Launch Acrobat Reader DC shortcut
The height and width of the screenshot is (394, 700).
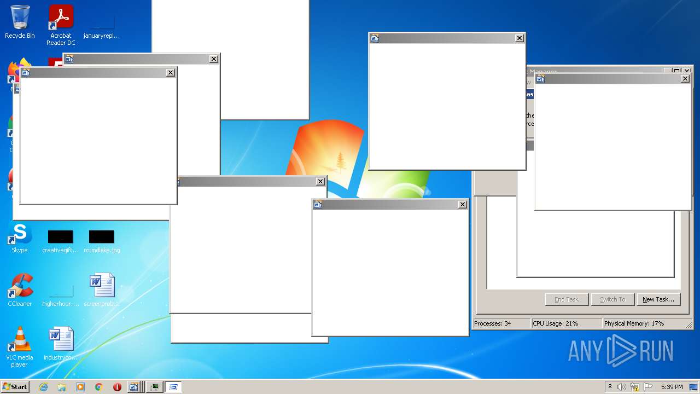[61, 25]
